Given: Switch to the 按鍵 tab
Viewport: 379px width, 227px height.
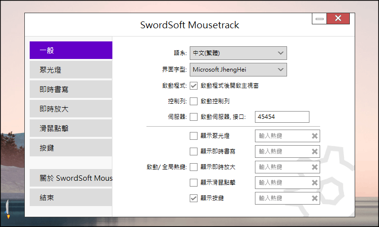Looking at the screenshot, I should tap(71, 148).
